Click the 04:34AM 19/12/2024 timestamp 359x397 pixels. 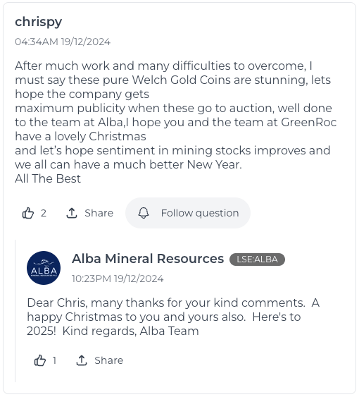[63, 42]
